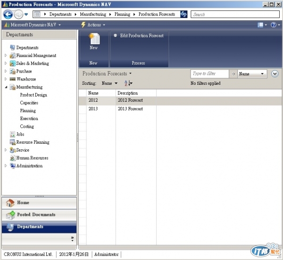Switch to Posted Documents navigation button
The image size is (283, 260).
point(39,215)
